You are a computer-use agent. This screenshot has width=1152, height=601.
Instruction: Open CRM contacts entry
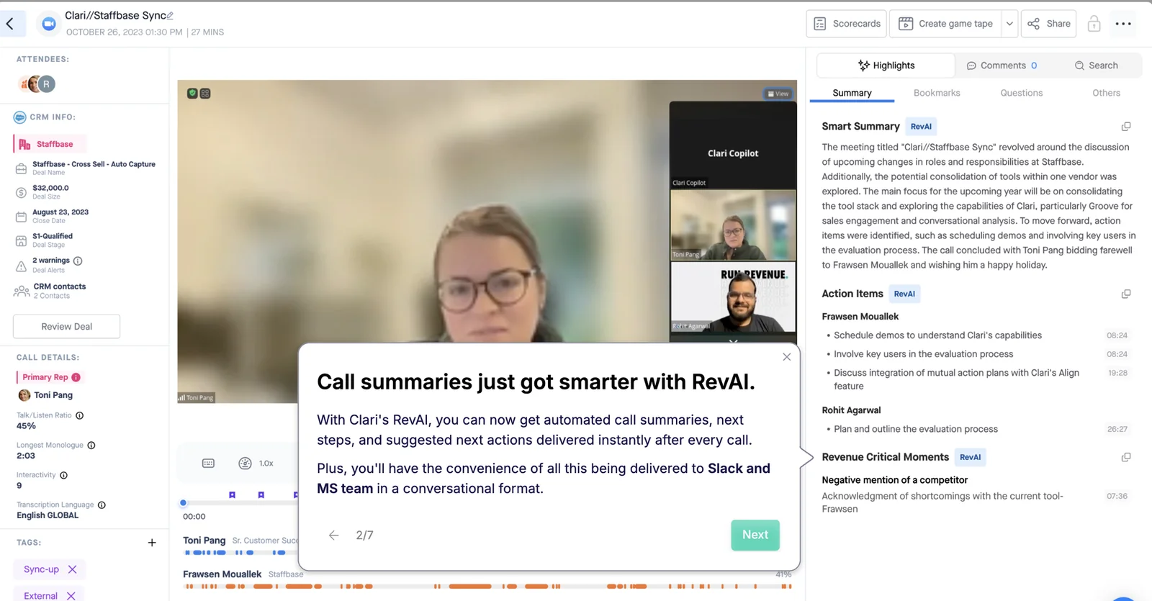point(50,291)
